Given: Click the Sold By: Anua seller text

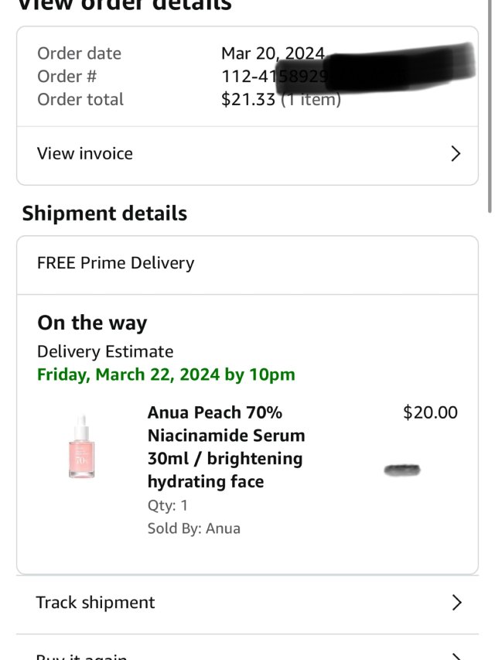Looking at the screenshot, I should pyautogui.click(x=194, y=528).
